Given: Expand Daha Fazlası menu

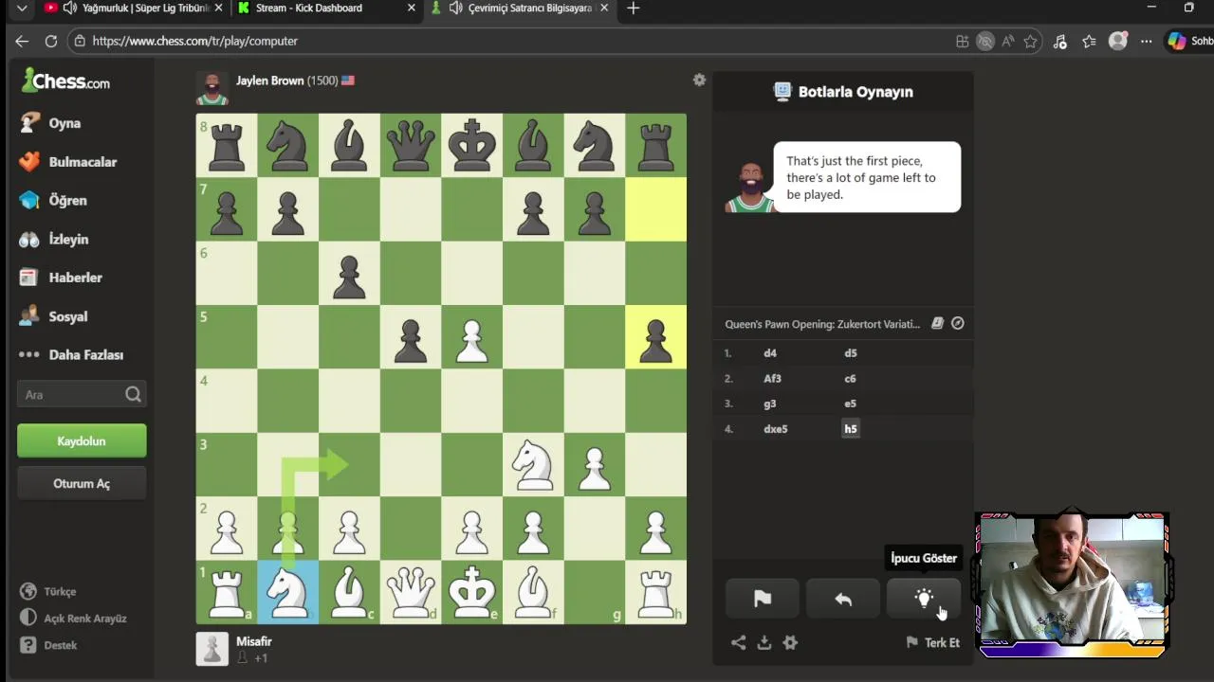Looking at the screenshot, I should tap(71, 355).
